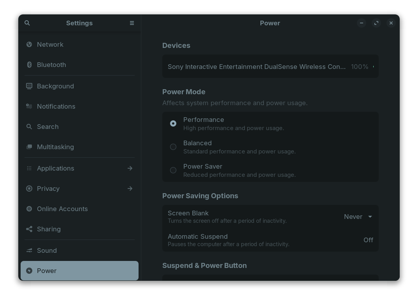Select the Performance power mode radio button
The image size is (418, 303).
tap(173, 123)
